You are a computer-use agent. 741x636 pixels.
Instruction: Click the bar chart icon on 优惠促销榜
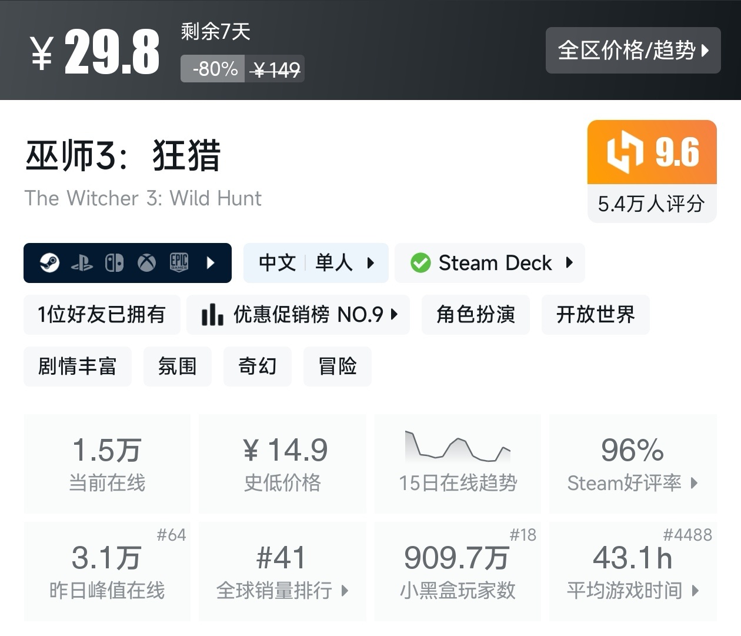tap(212, 315)
